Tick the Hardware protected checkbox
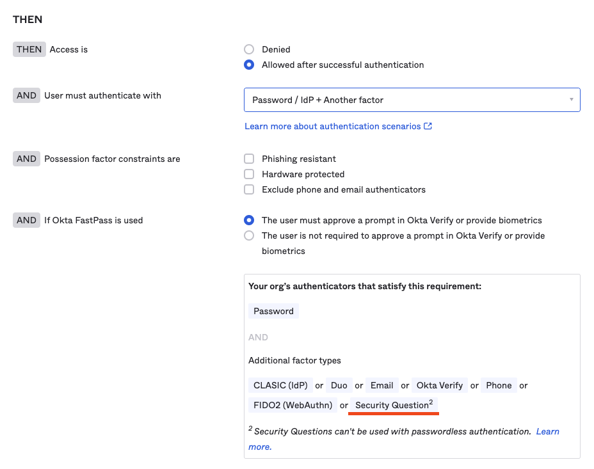The height and width of the screenshot is (469, 594). (x=249, y=174)
